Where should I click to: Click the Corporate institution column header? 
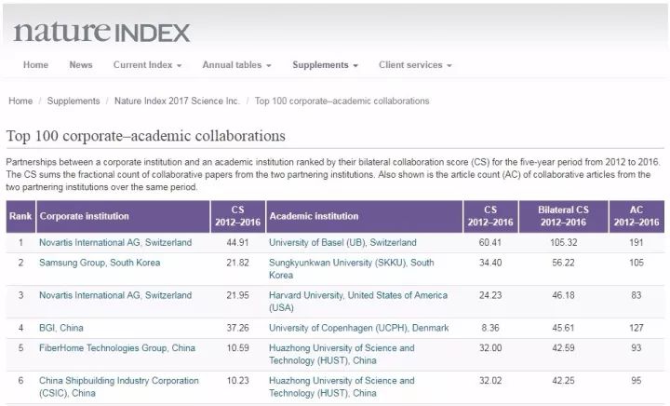pyautogui.click(x=124, y=216)
